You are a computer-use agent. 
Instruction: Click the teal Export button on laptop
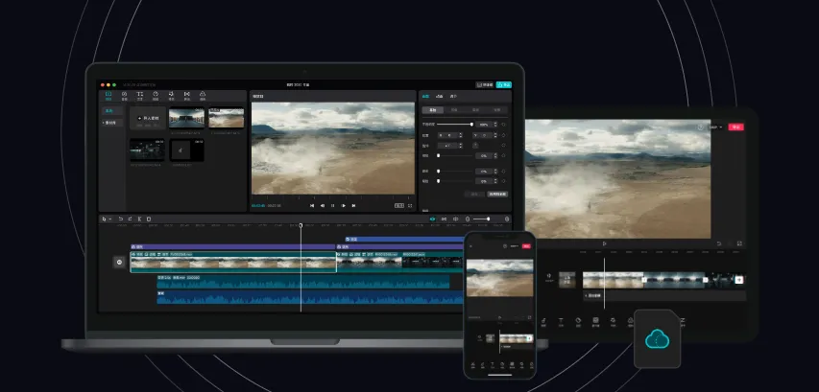coord(503,84)
